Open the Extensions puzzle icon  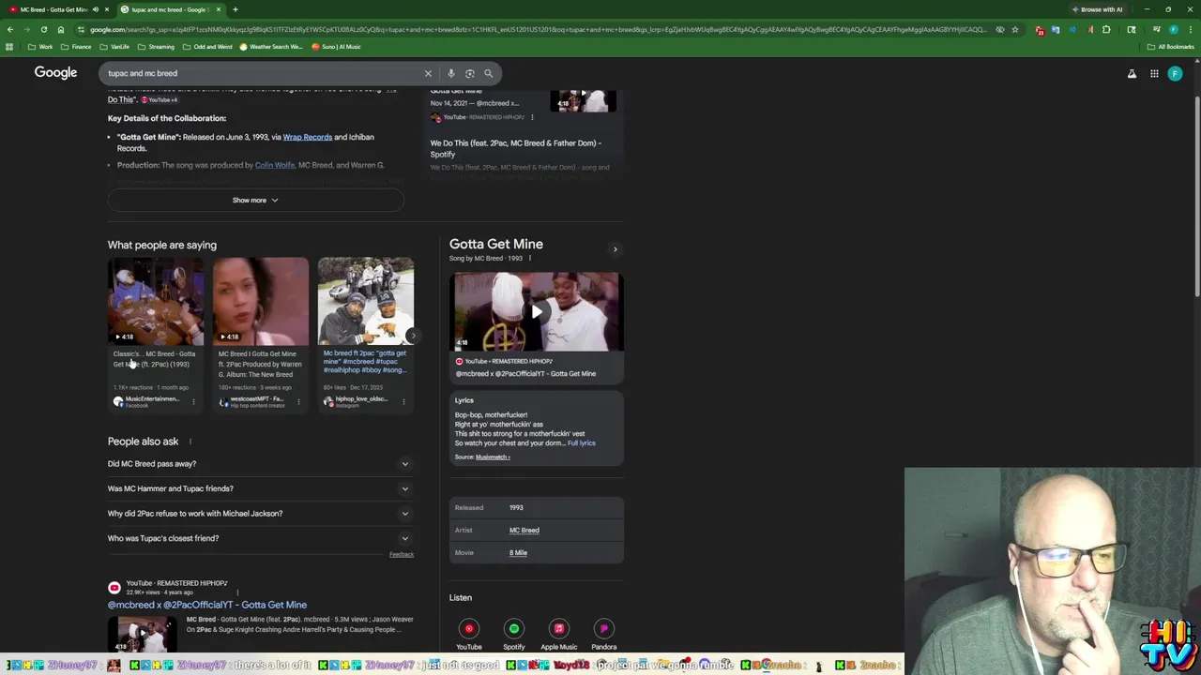[1106, 29]
